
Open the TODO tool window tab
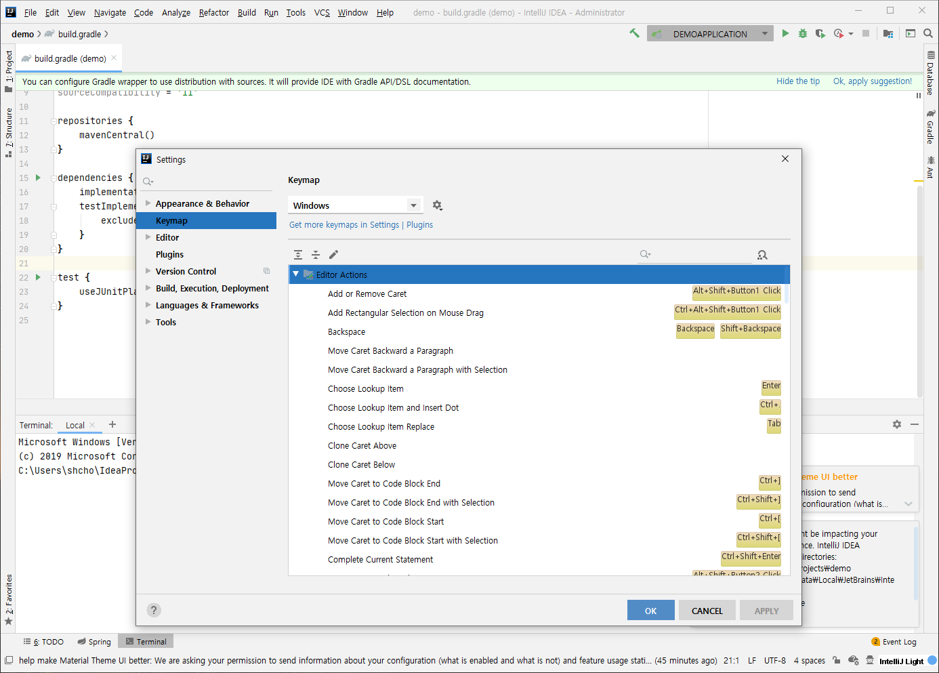tap(43, 641)
